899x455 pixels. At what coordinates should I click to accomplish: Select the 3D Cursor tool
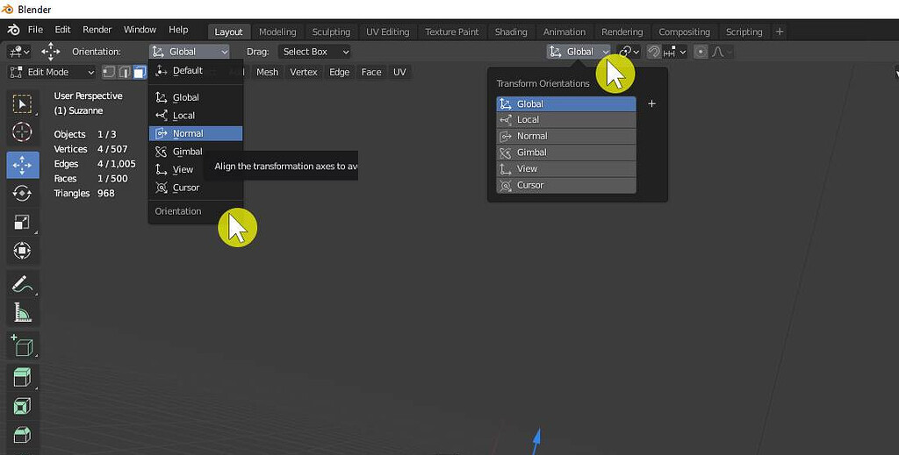[x=22, y=132]
